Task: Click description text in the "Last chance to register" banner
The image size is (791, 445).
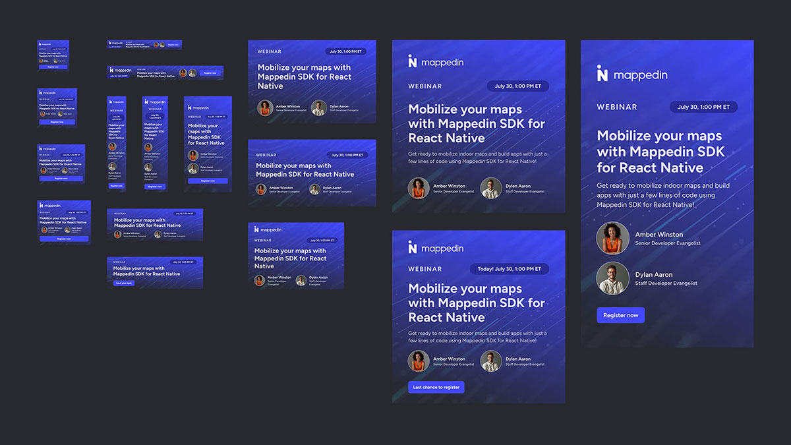Action: [477, 337]
